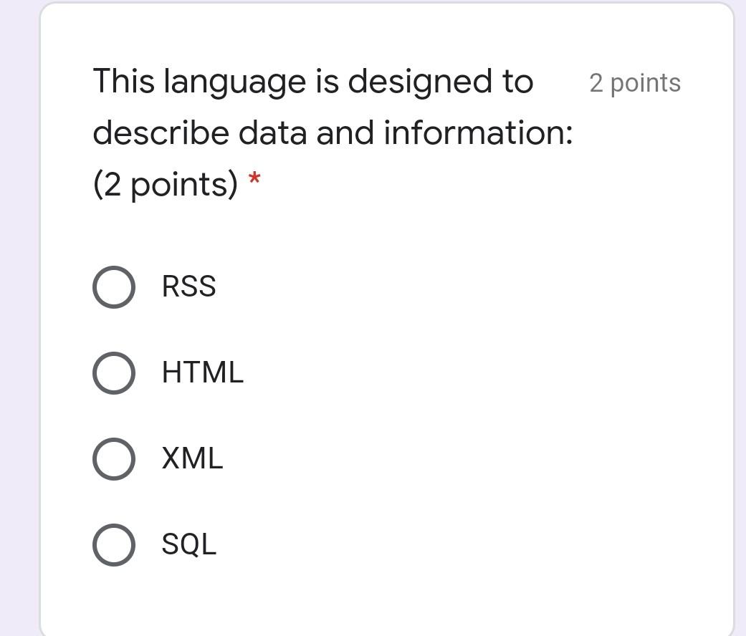Click the HTML answer label
The image size is (746, 636).
[202, 372]
